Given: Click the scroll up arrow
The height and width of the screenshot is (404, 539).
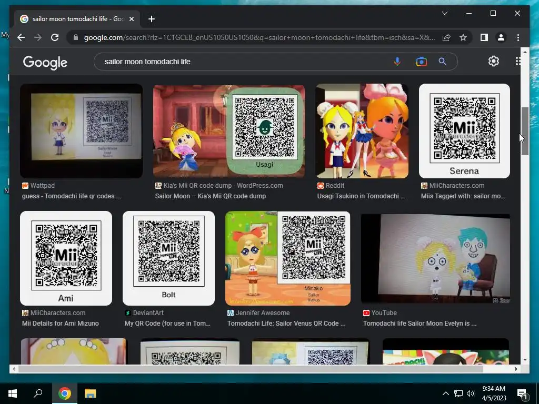Looking at the screenshot, I should [x=525, y=52].
